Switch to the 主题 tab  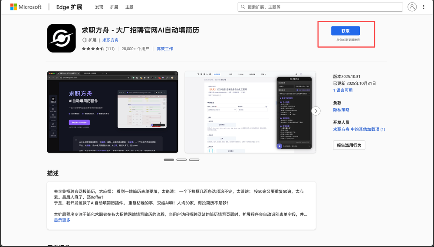click(129, 7)
